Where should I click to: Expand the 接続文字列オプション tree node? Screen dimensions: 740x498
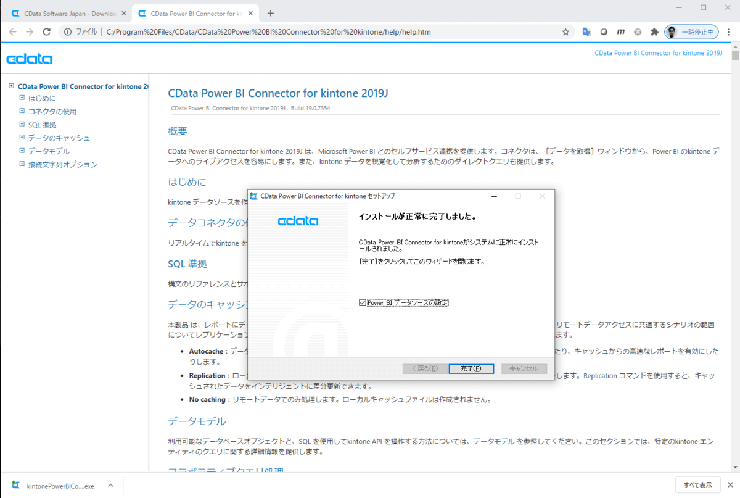pos(22,164)
